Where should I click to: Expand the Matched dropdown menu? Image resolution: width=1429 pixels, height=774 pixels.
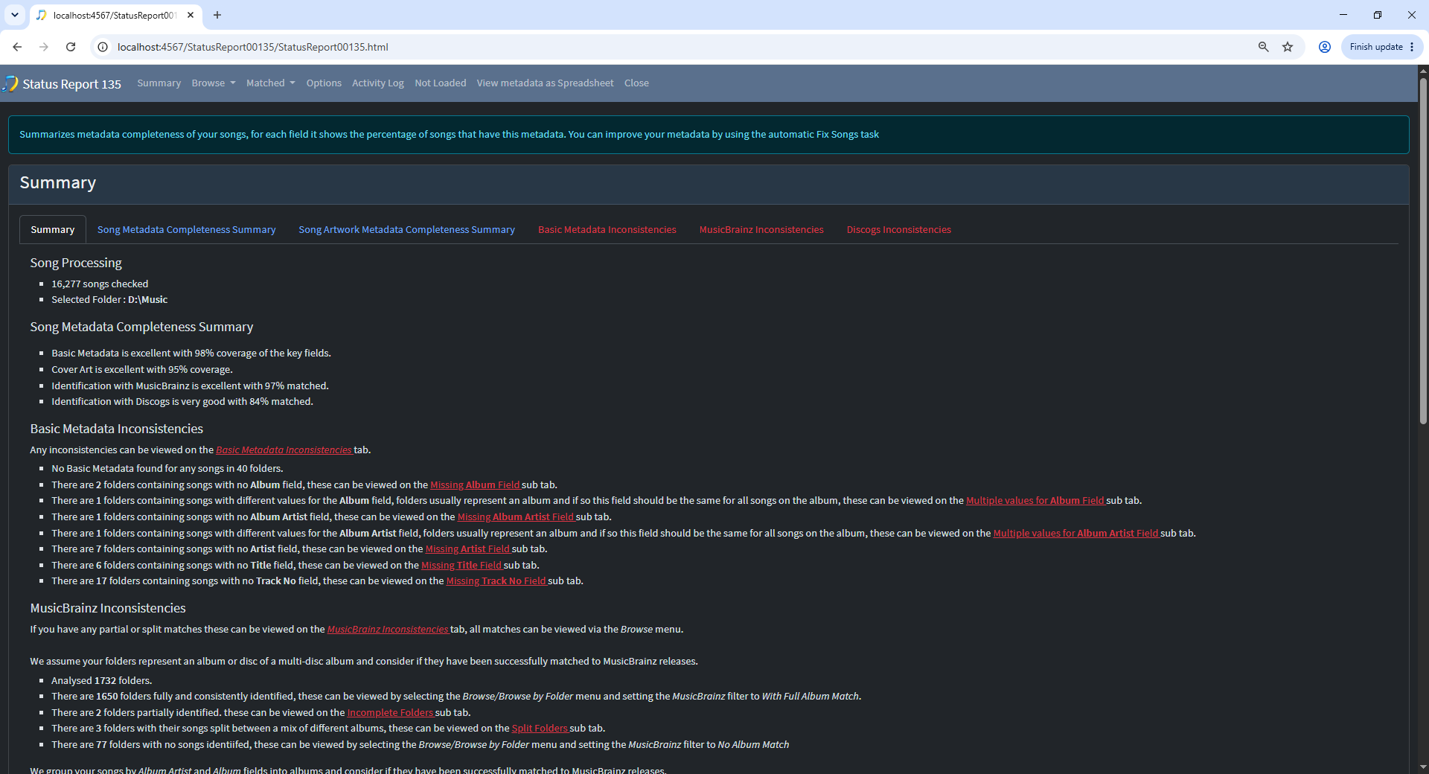[271, 83]
